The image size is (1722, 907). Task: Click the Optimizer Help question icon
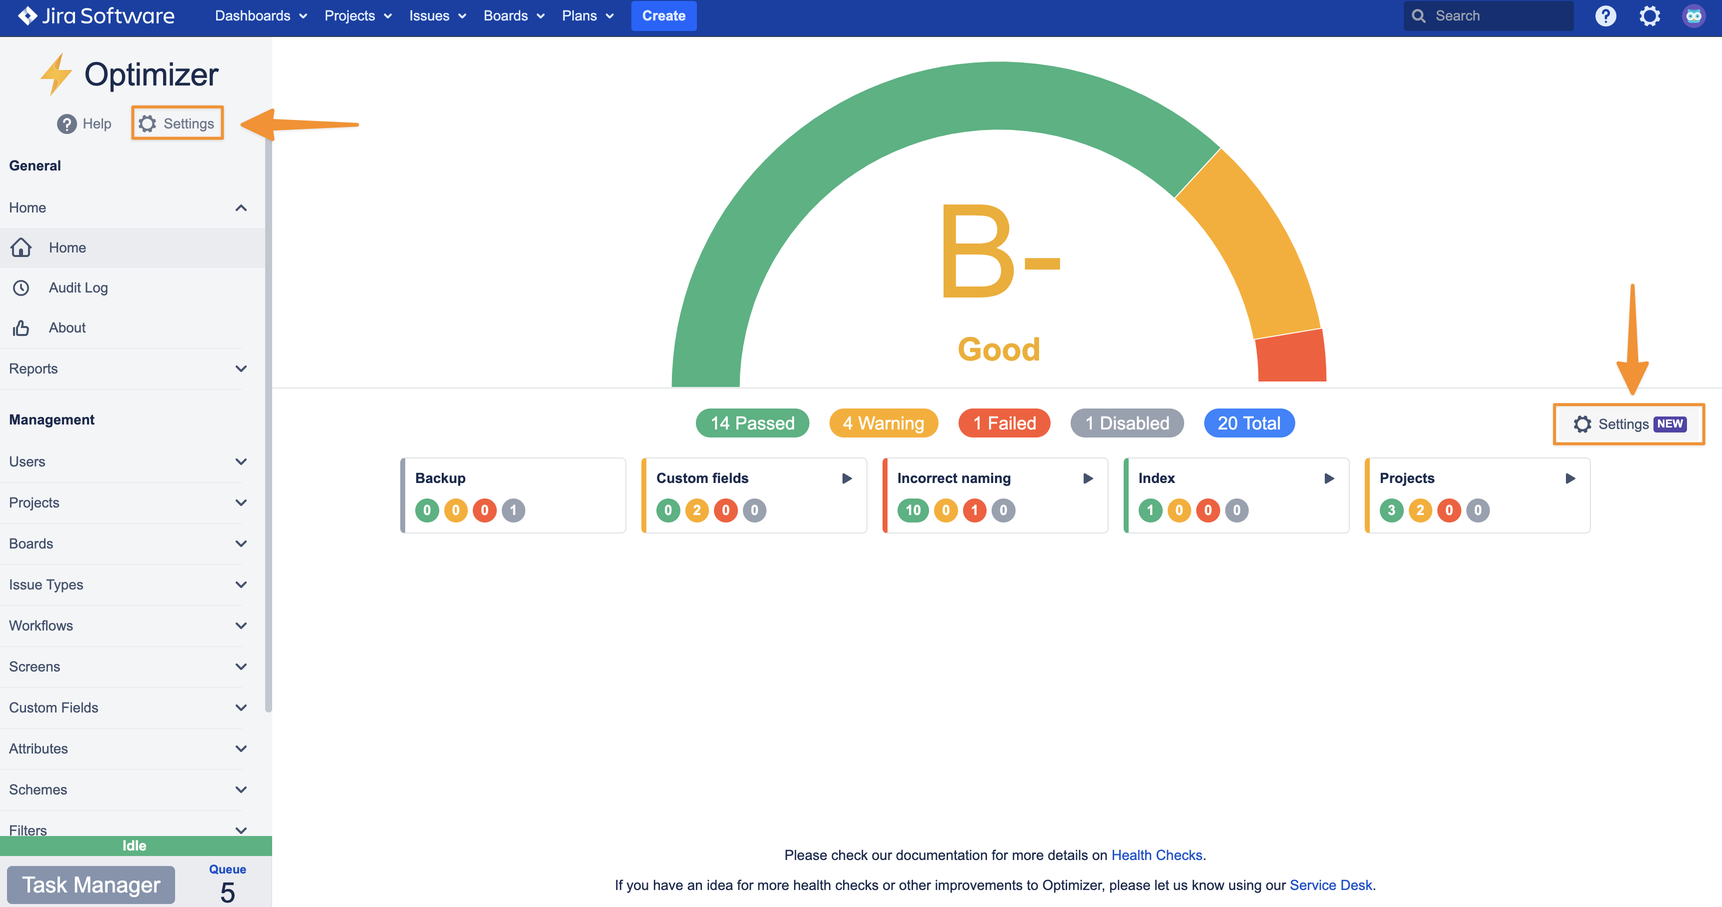point(67,123)
